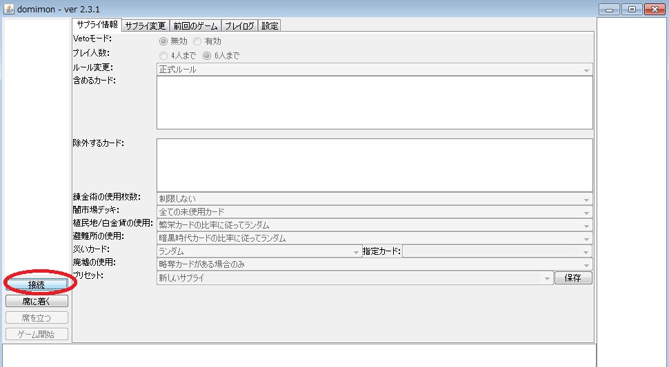Click the Java icon in the title bar
This screenshot has height=367, width=669.
[x=8, y=9]
